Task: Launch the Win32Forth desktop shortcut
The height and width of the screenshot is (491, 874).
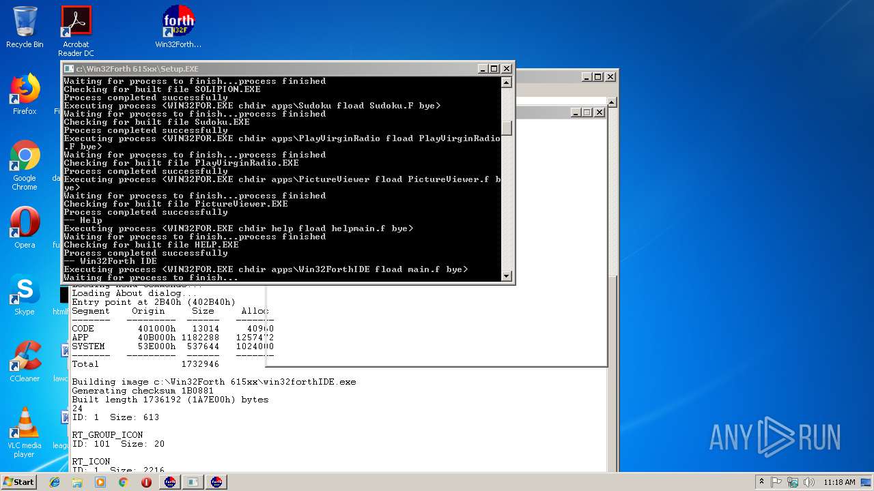Action: click(x=178, y=27)
